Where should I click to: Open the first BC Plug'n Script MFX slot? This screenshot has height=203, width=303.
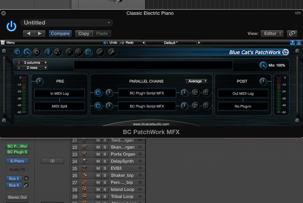(x=147, y=93)
